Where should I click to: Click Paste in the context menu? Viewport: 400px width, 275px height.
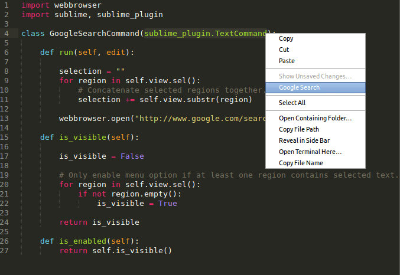287,61
